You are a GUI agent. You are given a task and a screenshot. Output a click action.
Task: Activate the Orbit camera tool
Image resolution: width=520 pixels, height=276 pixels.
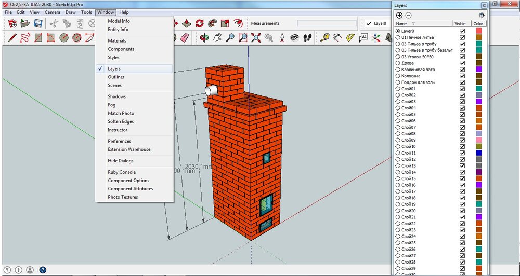pyautogui.click(x=204, y=37)
